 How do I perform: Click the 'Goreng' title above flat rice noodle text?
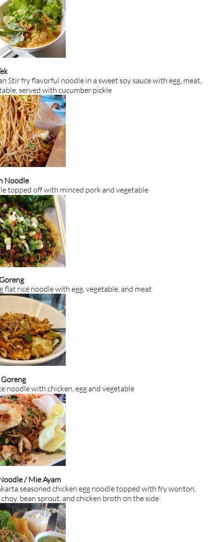click(x=12, y=280)
